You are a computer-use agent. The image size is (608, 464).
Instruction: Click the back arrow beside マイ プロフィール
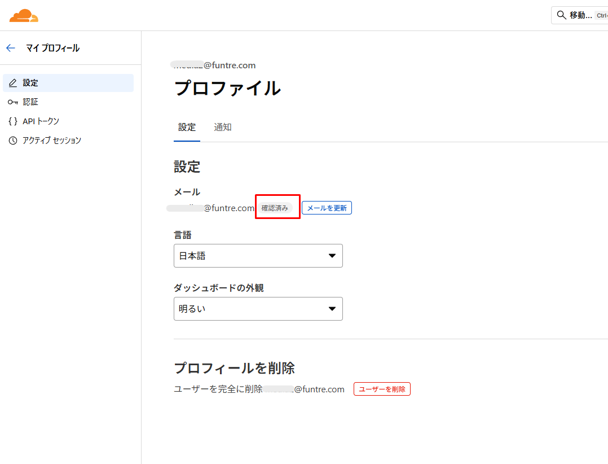click(x=11, y=48)
